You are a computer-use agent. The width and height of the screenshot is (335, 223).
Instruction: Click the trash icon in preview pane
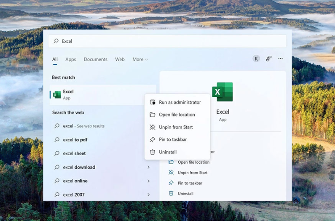[x=171, y=193]
